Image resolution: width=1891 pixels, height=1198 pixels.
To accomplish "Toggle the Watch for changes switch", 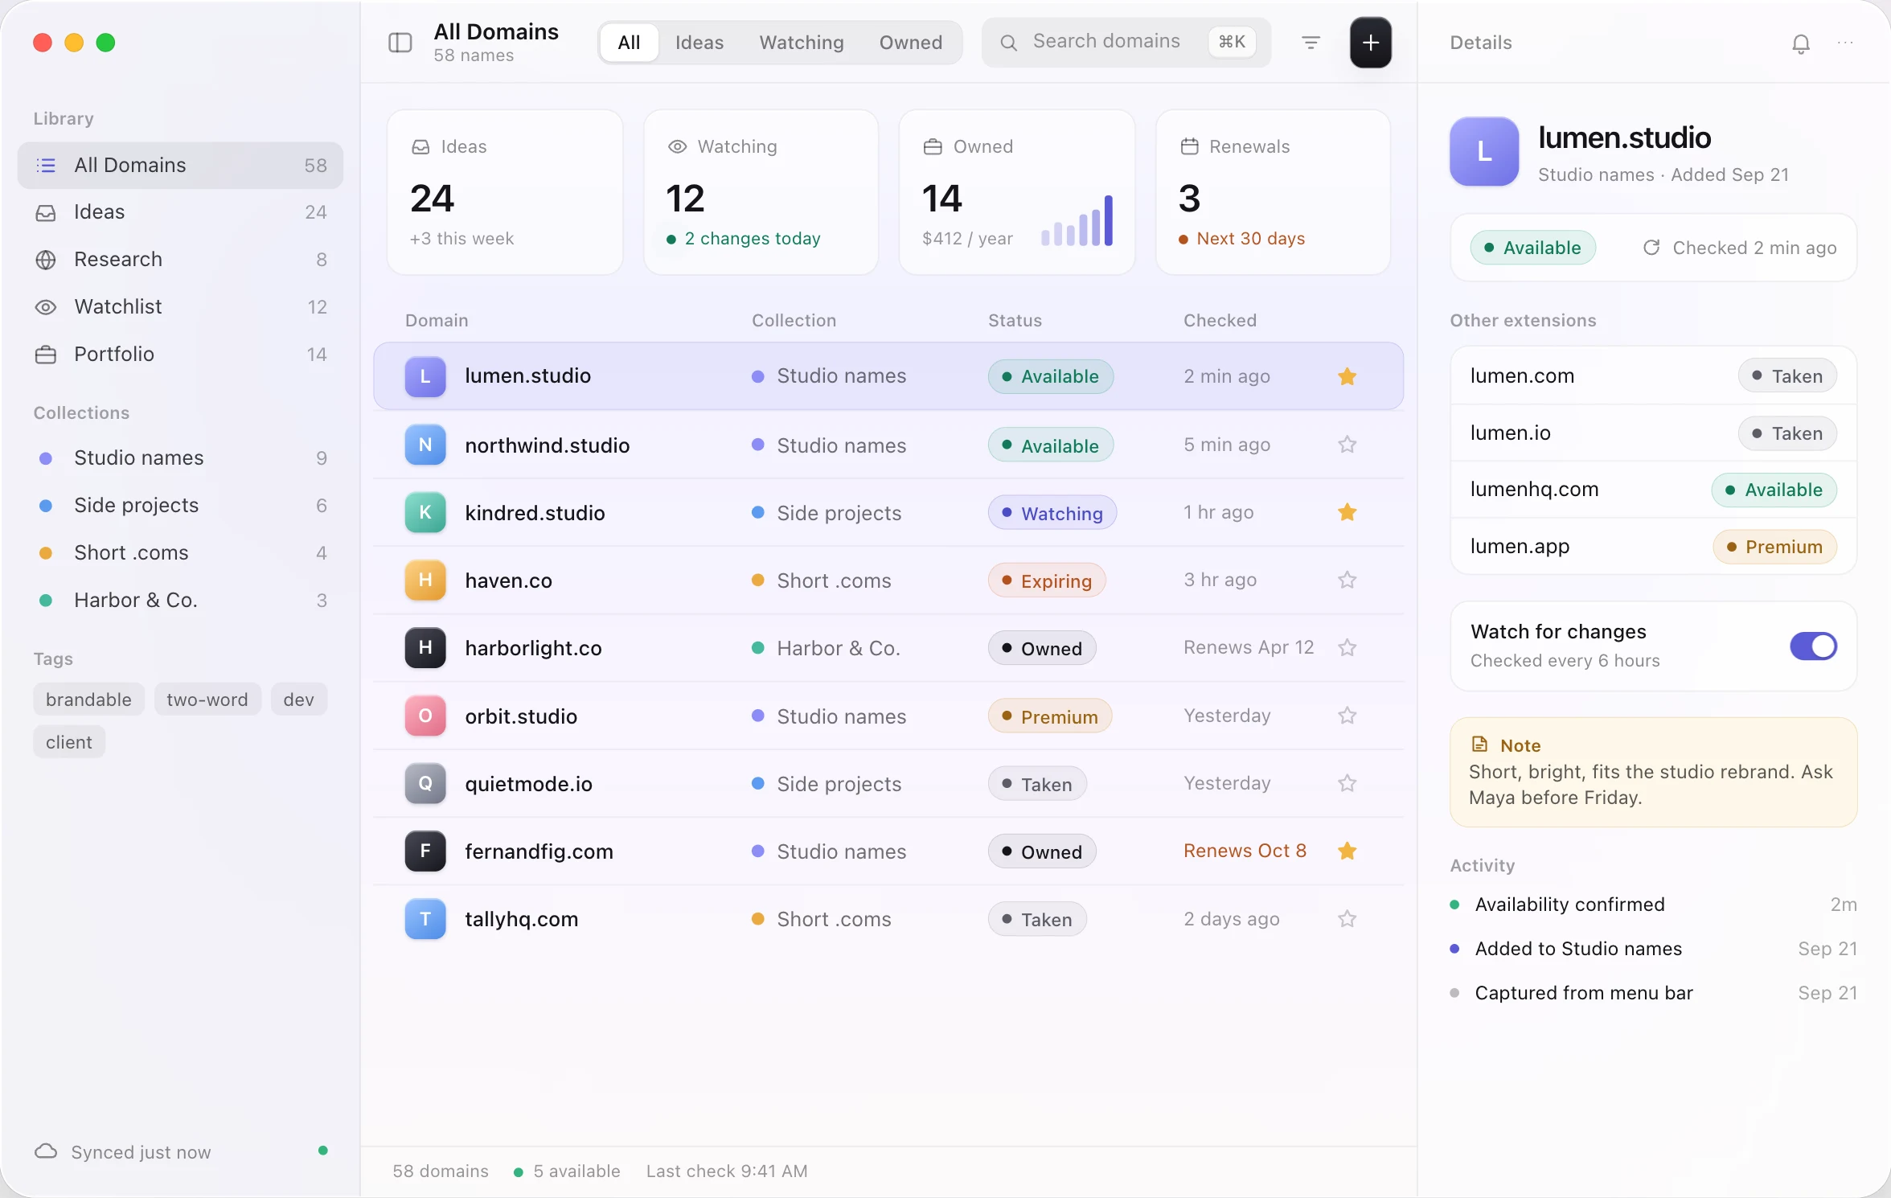I will [1813, 646].
